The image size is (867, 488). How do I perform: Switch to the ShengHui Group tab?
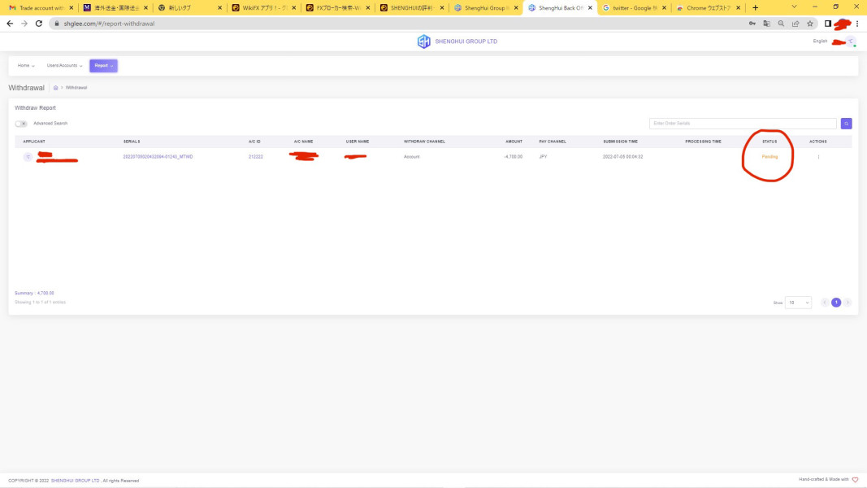click(x=487, y=8)
